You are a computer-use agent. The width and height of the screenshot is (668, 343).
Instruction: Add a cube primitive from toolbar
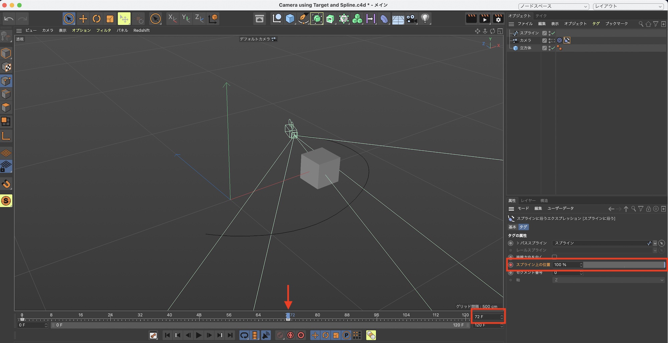coord(290,19)
